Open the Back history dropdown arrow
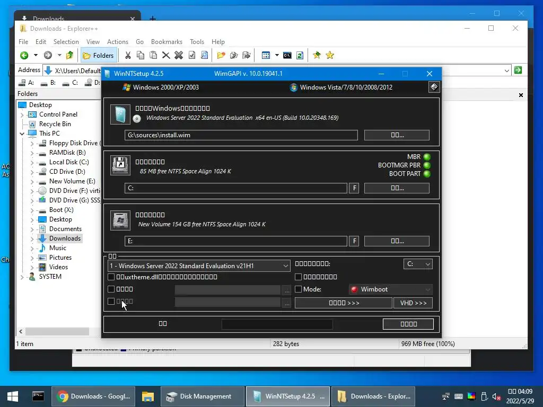Screen dimensions: 543x407 coord(36,55)
